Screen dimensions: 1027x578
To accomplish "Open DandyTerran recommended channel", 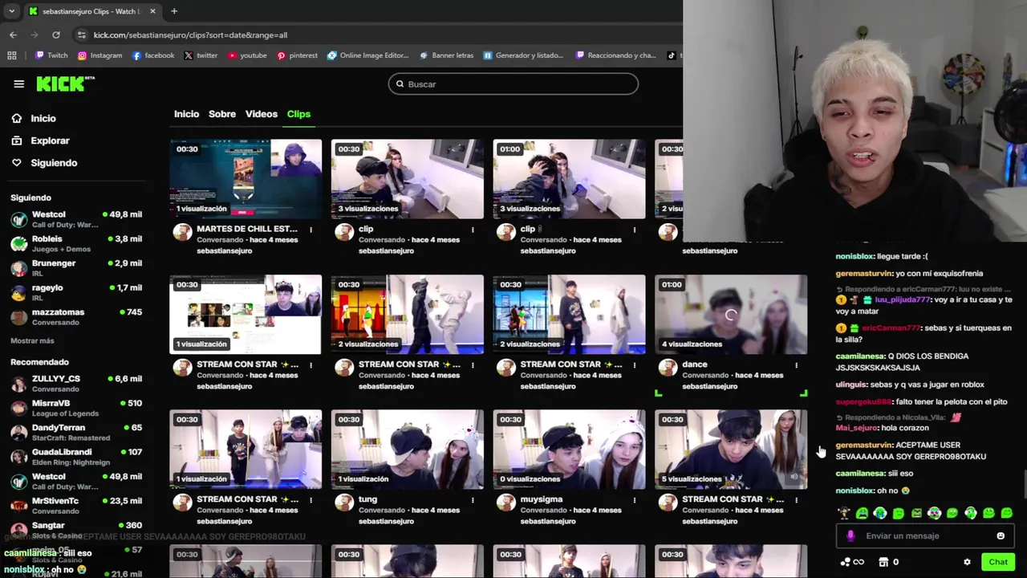I will (x=76, y=433).
